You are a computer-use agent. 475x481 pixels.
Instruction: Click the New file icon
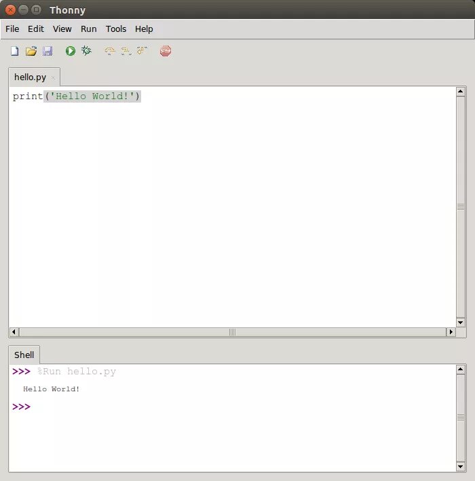14,51
